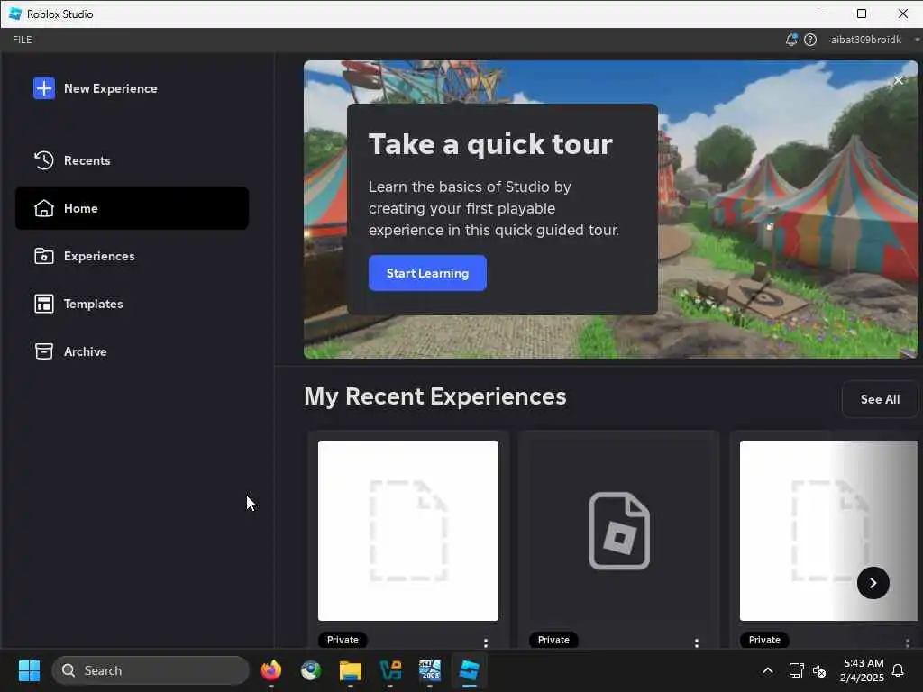This screenshot has height=692, width=923.
Task: Open the third experience's three-dot menu
Action: [x=907, y=642]
